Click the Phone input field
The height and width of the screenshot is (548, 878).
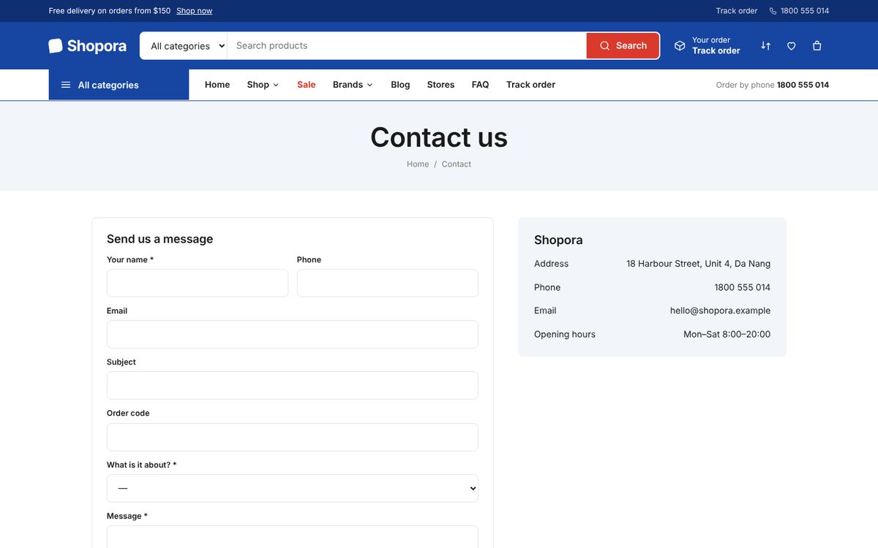click(x=388, y=283)
